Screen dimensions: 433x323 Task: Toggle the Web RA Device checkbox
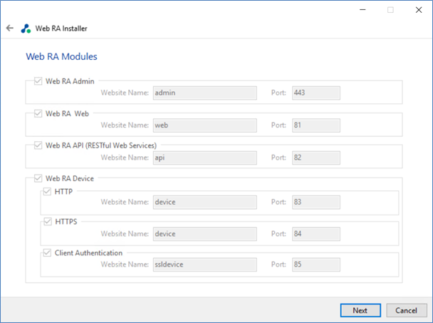click(38, 178)
